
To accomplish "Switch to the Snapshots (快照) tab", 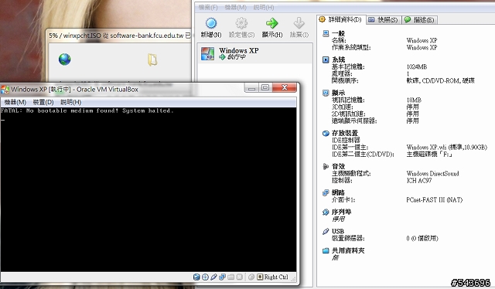I will click(384, 20).
